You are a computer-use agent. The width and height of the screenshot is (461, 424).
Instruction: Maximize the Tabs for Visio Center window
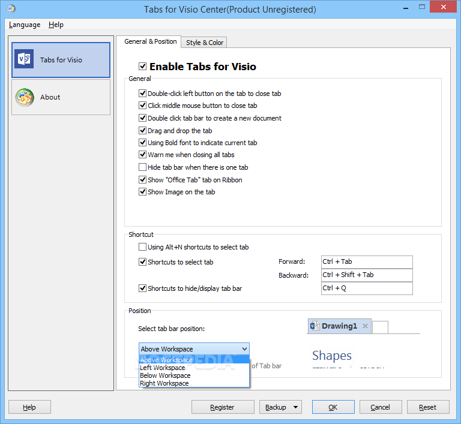(422, 7)
